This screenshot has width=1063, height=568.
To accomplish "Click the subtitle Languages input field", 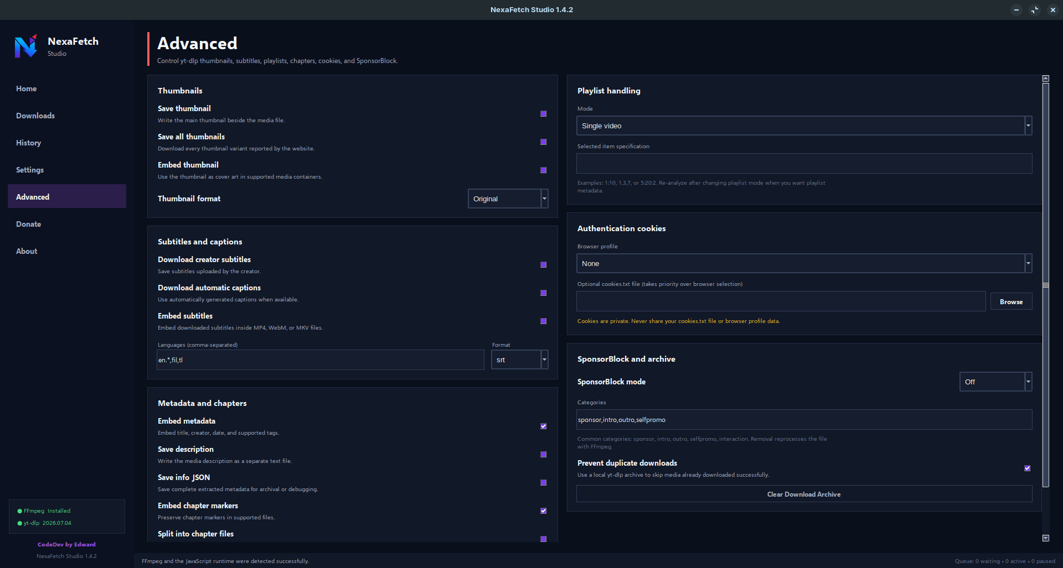I will (321, 359).
